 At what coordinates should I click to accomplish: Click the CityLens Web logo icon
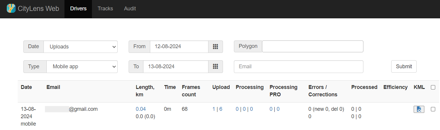click(x=11, y=9)
